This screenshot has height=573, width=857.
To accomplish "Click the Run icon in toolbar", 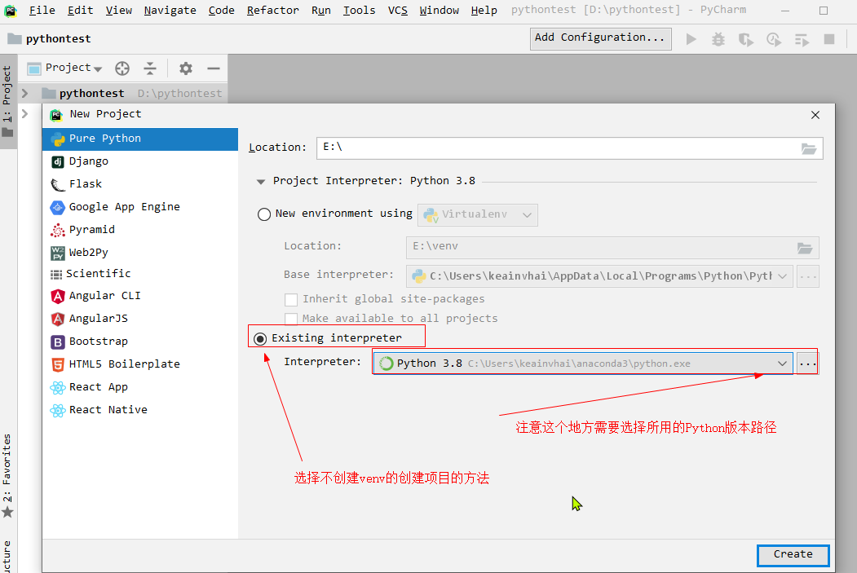I will pyautogui.click(x=691, y=39).
